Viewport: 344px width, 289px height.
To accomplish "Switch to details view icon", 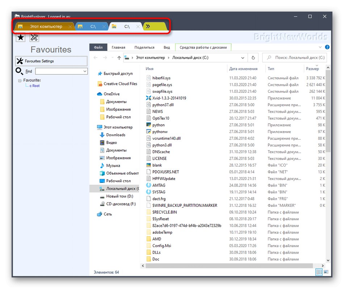I will pos(319,272).
